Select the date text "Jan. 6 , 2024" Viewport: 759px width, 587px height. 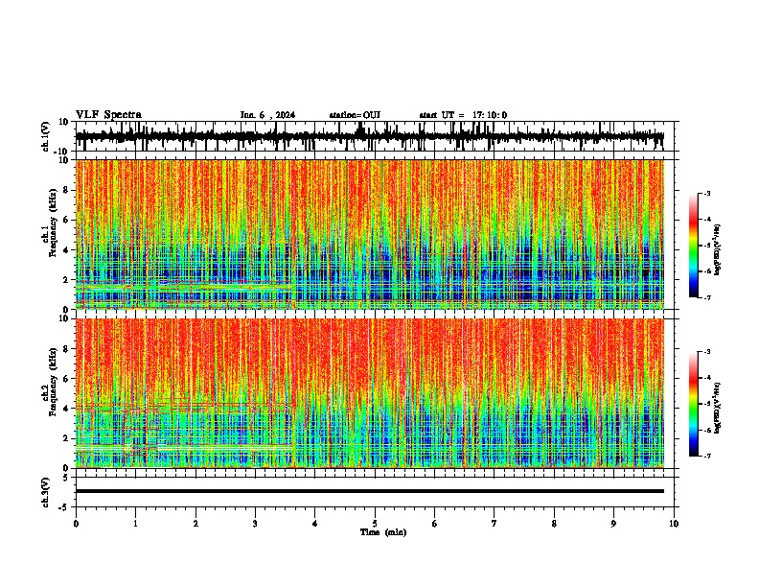pyautogui.click(x=267, y=115)
